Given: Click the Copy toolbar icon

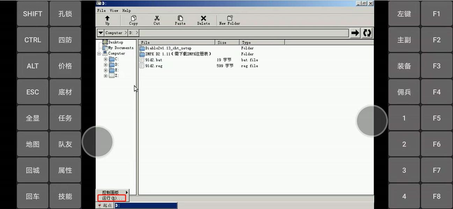Looking at the screenshot, I should coord(133,18).
